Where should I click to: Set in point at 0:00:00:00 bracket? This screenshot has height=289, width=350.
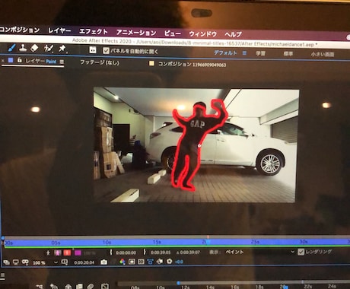click(110, 252)
